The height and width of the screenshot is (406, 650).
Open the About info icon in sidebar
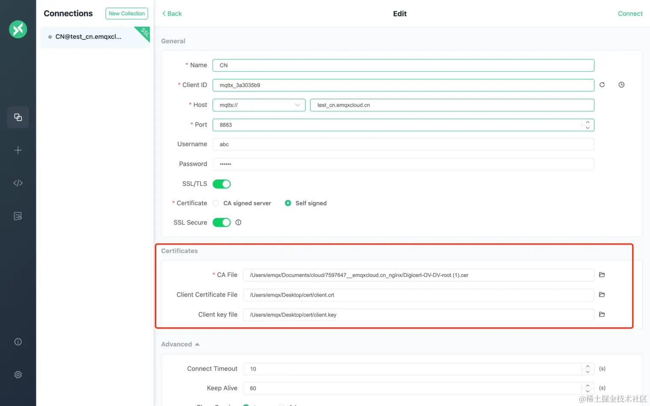pos(18,341)
